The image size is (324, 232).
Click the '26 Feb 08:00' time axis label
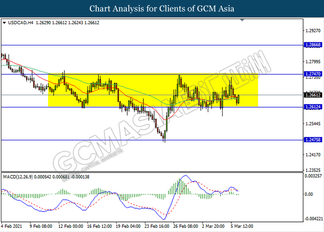185,227
